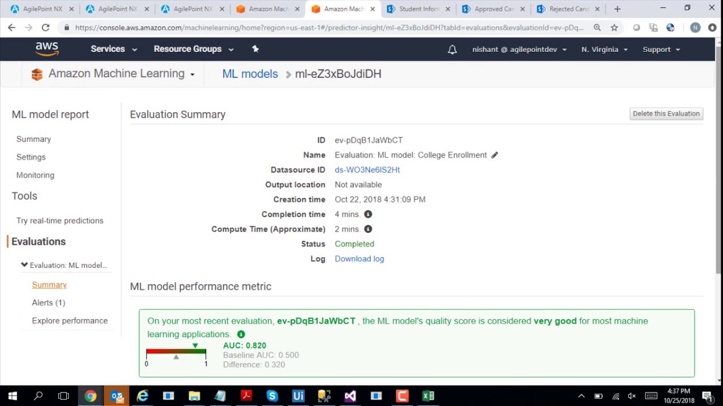Switch to Approved Can browser tab
723x406 pixels.
[x=494, y=9]
